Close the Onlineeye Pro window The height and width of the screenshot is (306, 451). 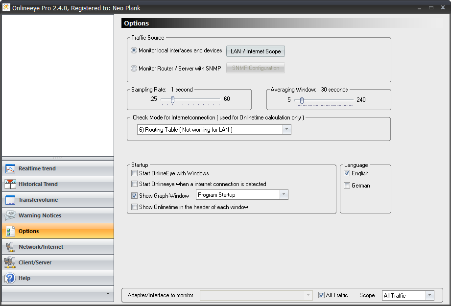(x=443, y=8)
